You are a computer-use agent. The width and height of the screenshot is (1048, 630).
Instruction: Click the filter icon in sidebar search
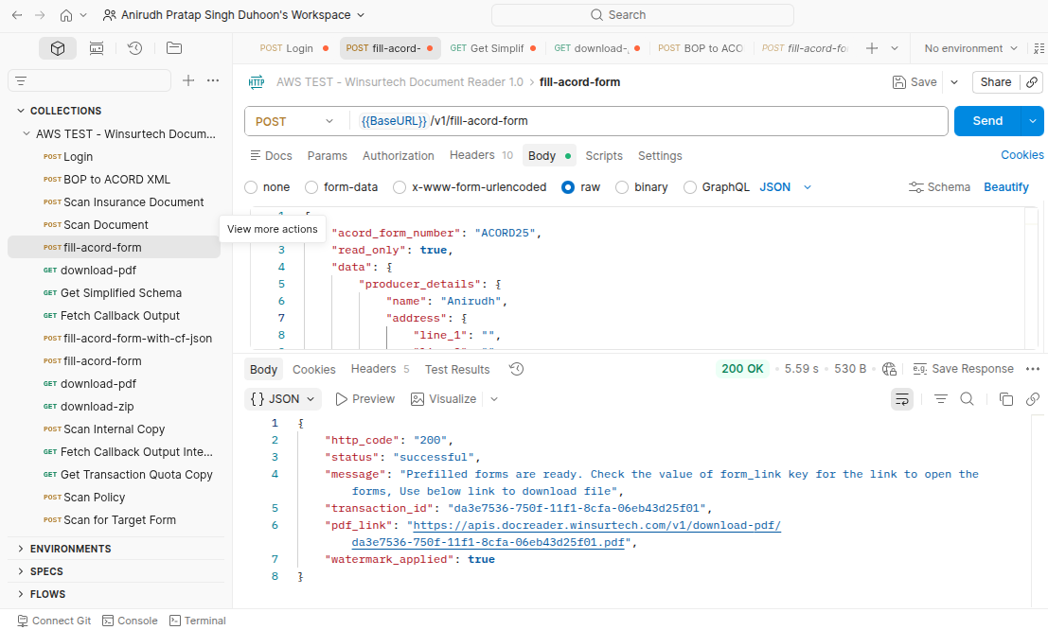[21, 80]
